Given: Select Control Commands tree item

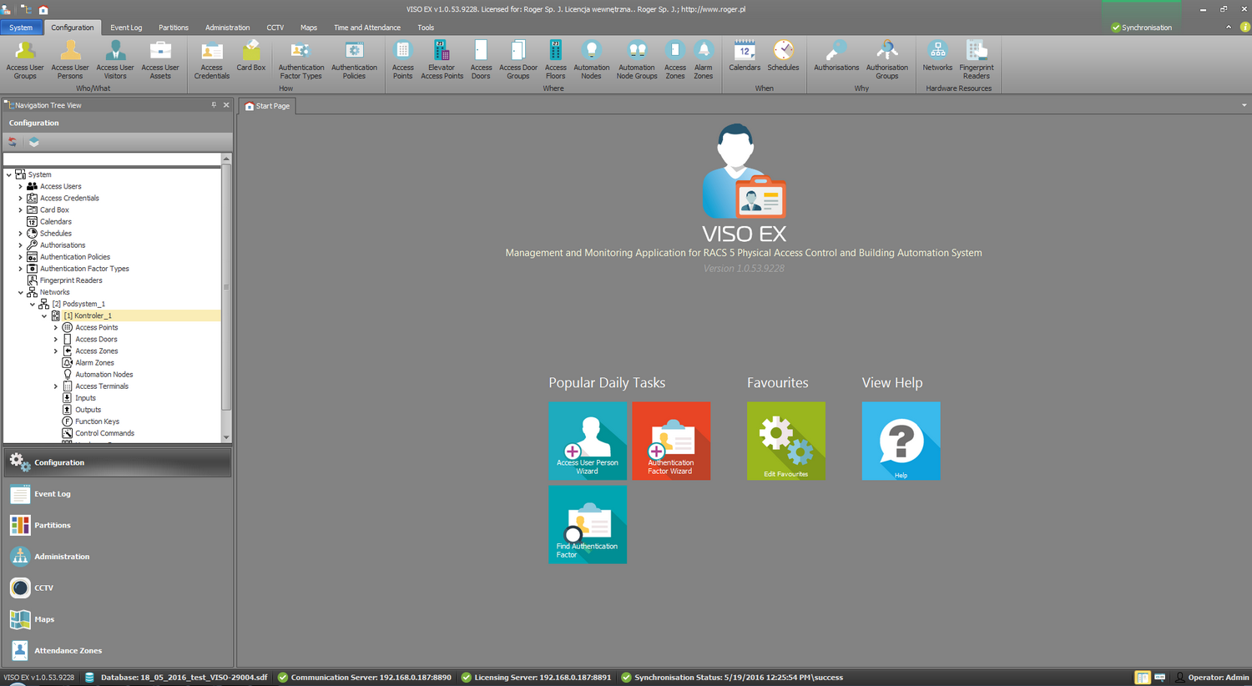Looking at the screenshot, I should point(104,433).
